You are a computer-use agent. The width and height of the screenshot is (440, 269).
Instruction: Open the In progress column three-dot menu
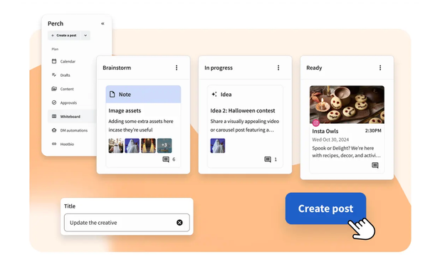tap(278, 68)
